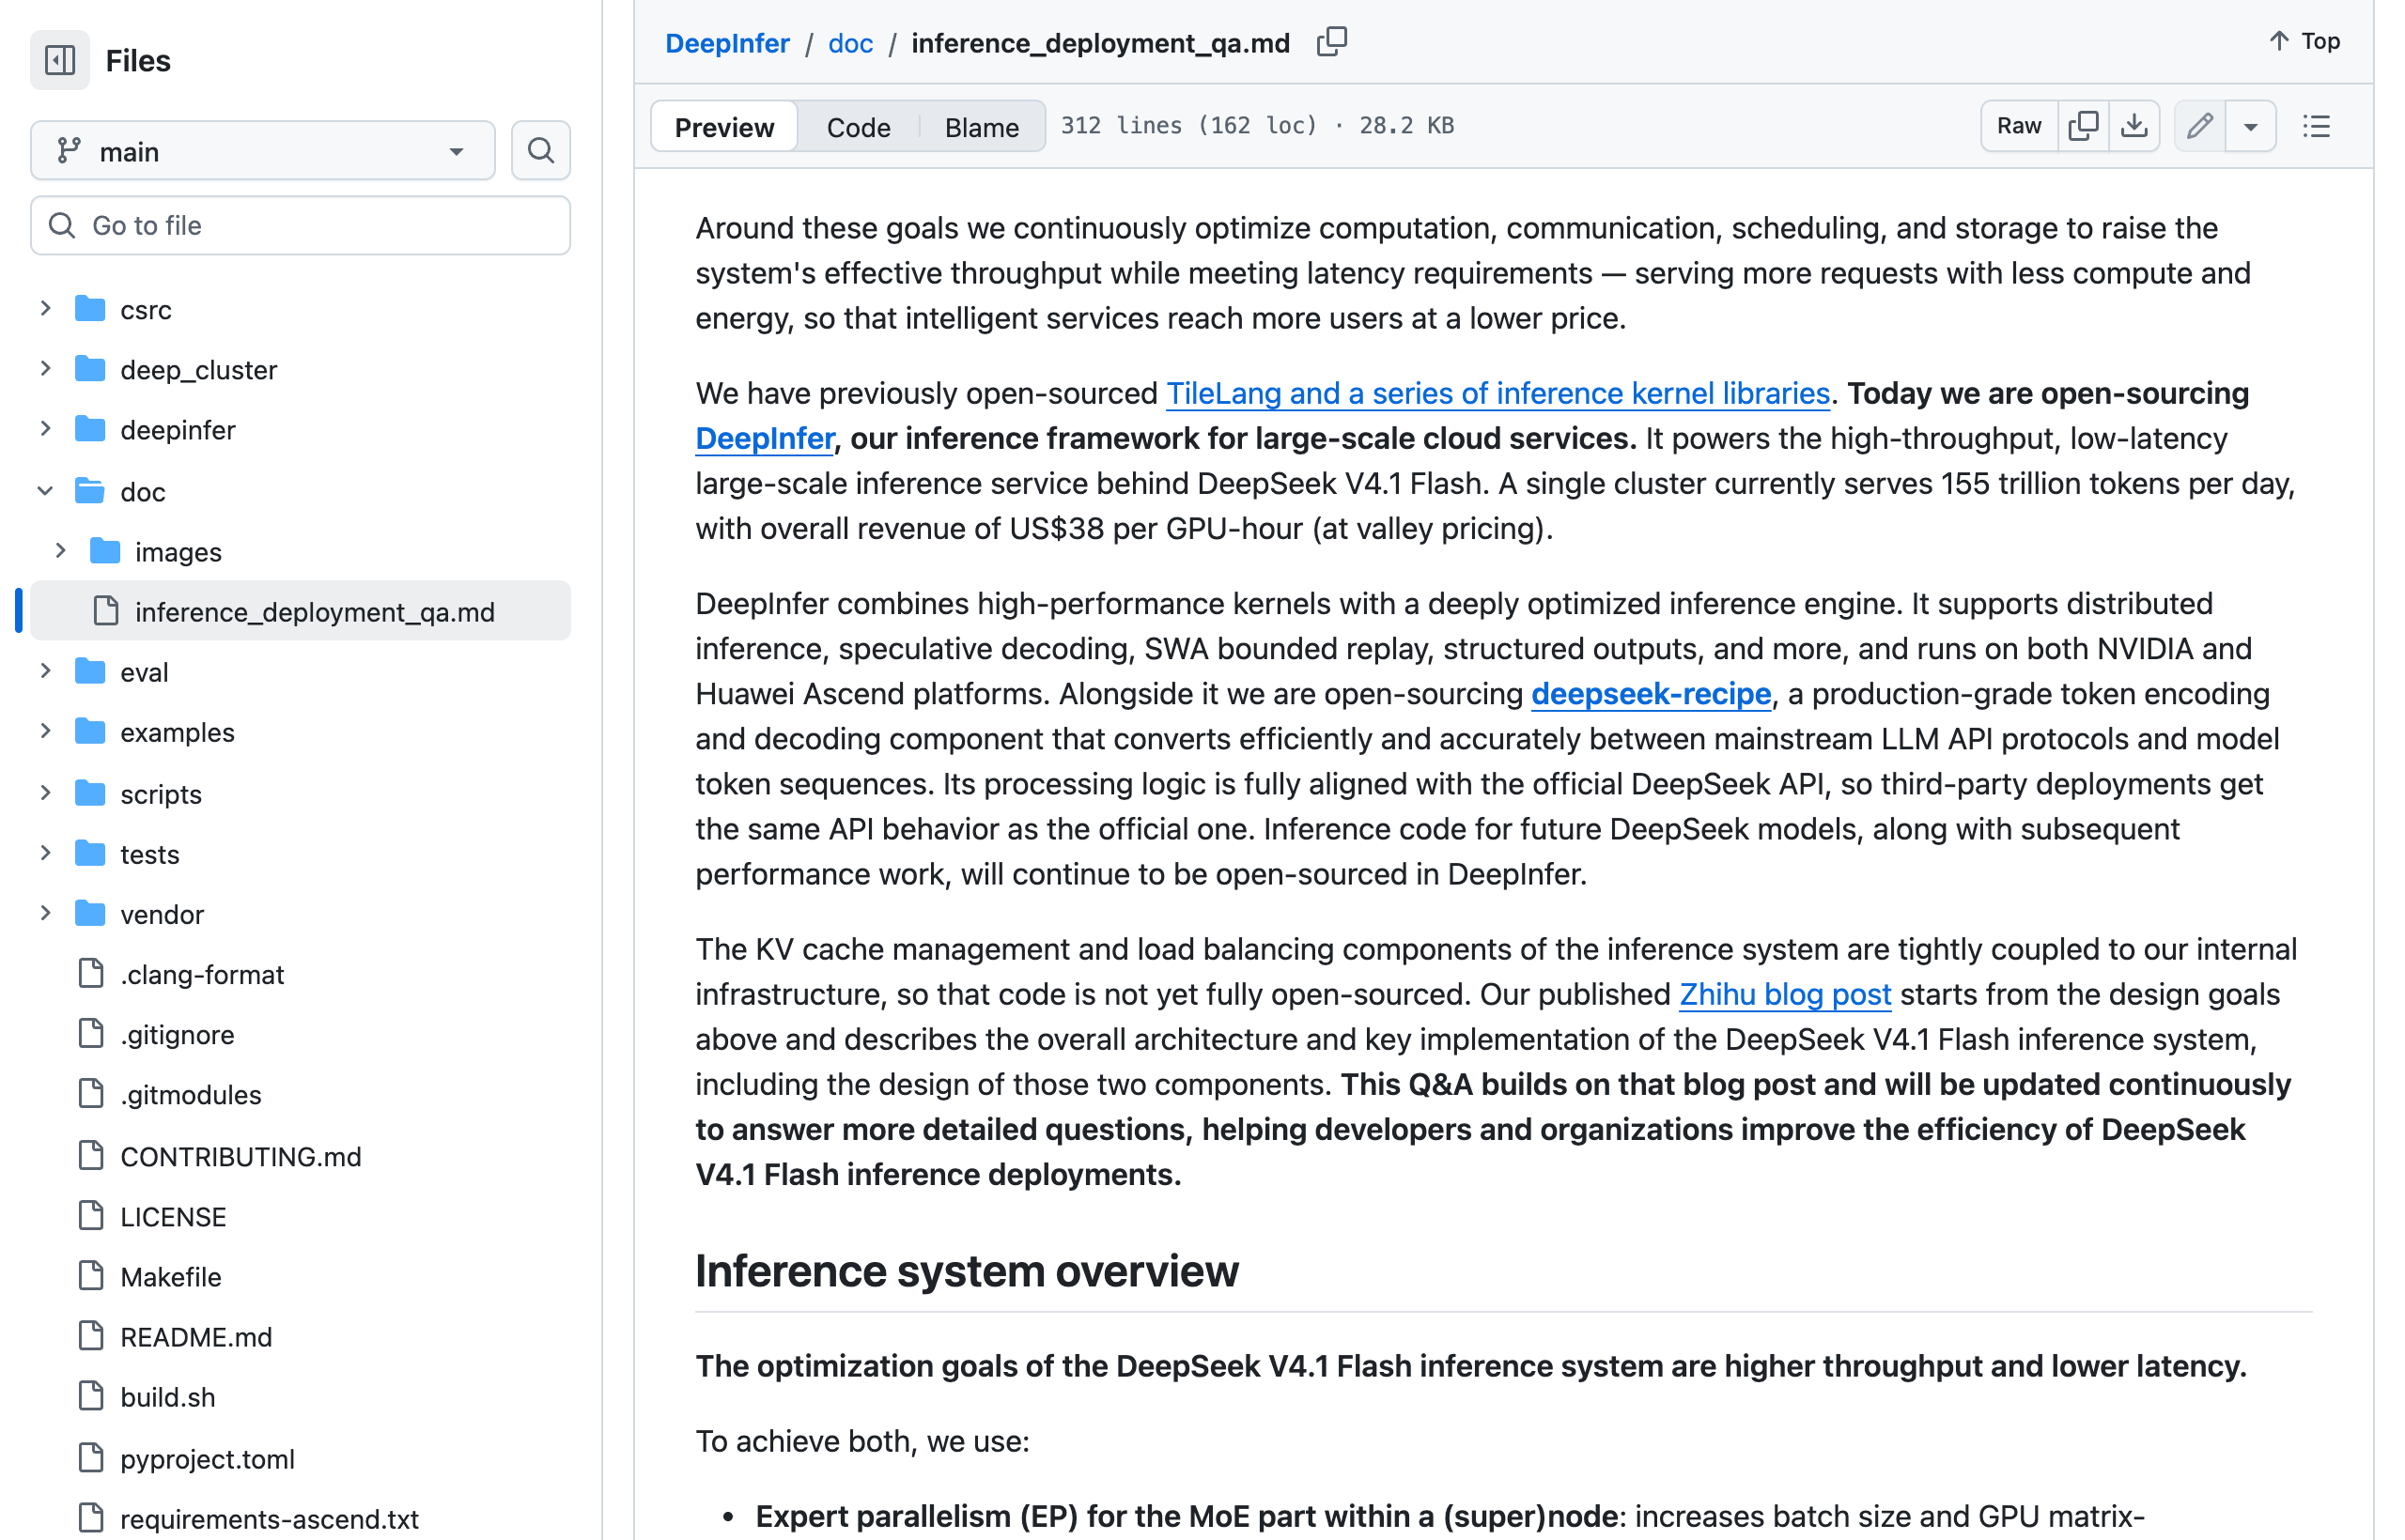The width and height of the screenshot is (2405, 1540).
Task: Expand the scripts folder
Action: point(45,793)
